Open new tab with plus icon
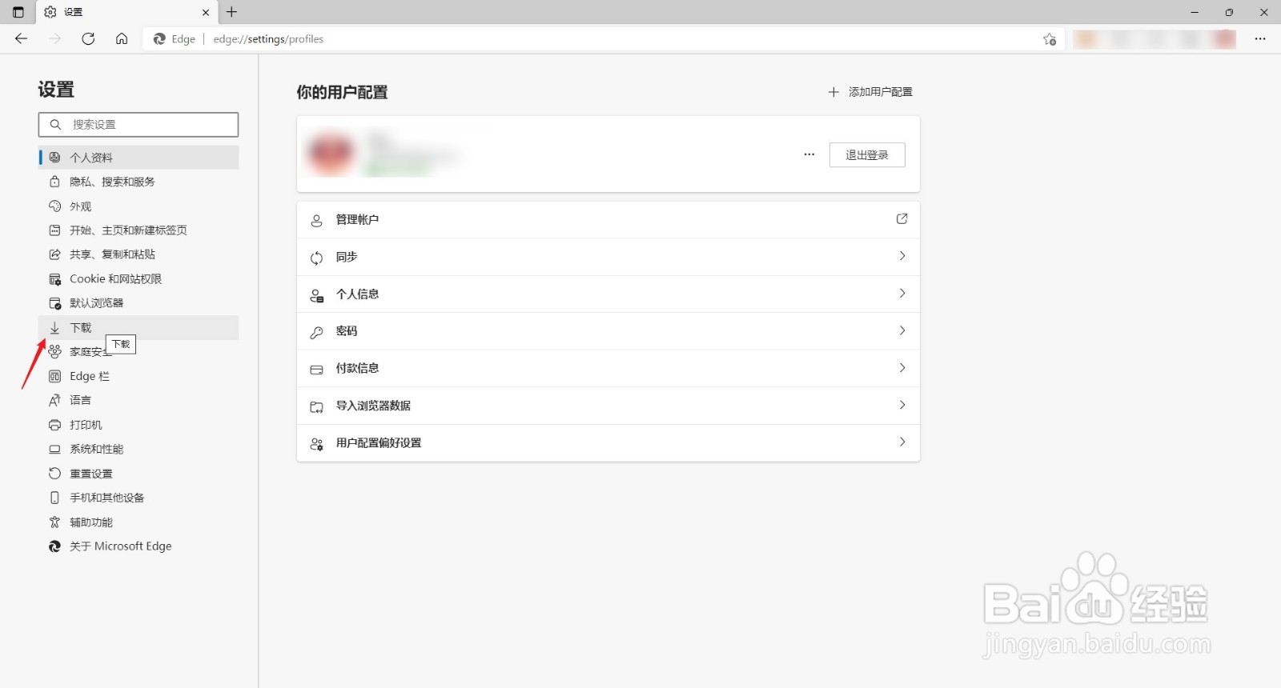 232,12
